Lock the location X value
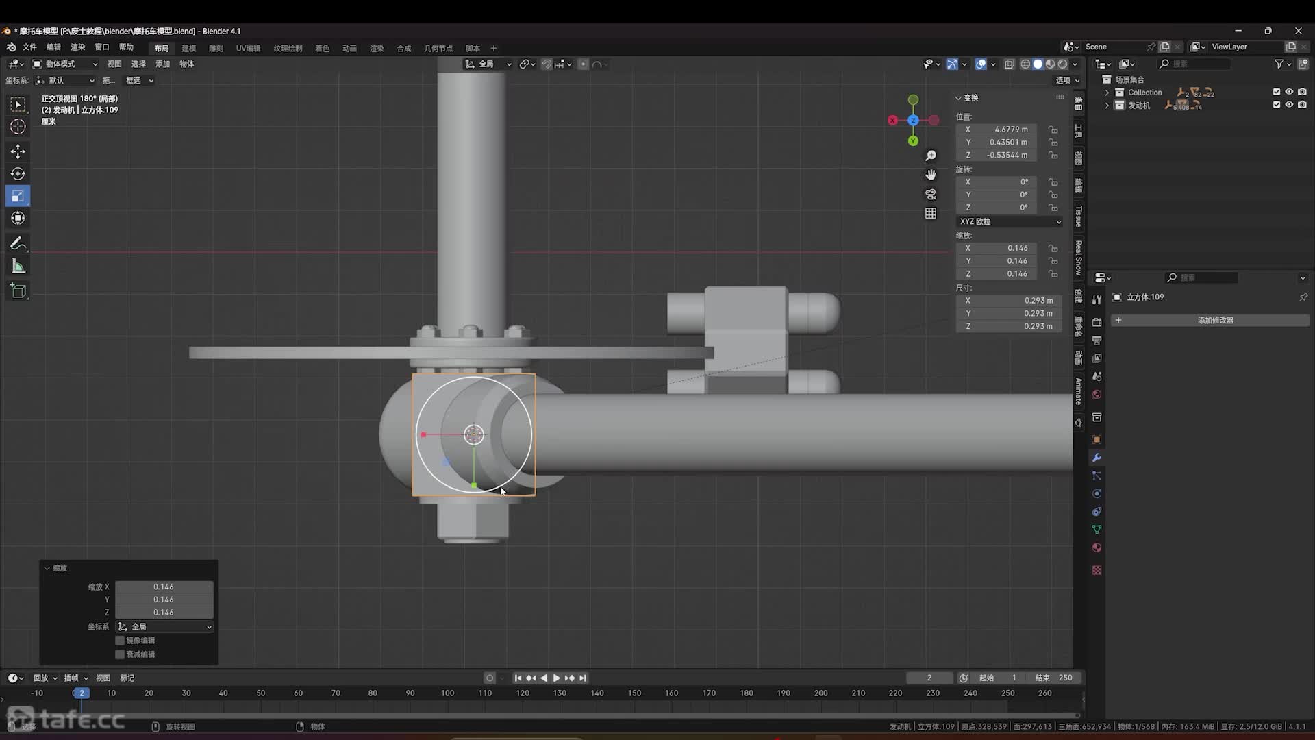Viewport: 1315px width, 740px height. (1053, 129)
